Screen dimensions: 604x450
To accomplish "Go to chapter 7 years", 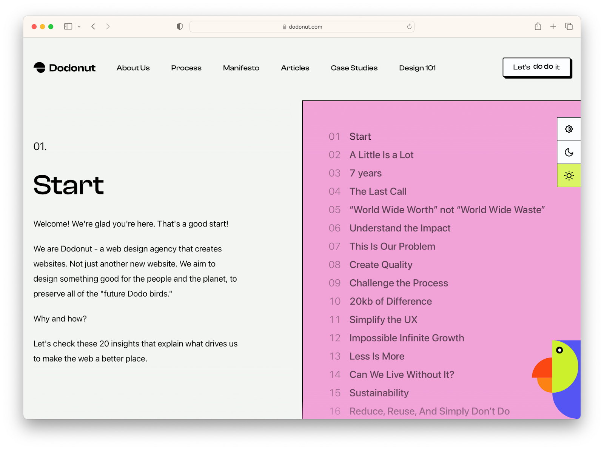I will 355,173.
